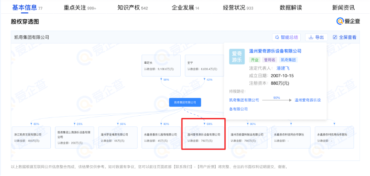Click the 20% shareholding label

[79, 124]
